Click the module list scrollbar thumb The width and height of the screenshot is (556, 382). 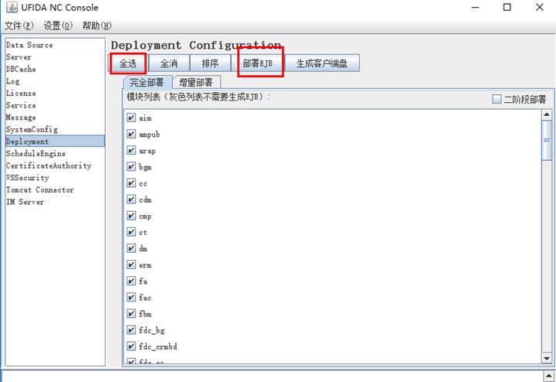click(547, 140)
